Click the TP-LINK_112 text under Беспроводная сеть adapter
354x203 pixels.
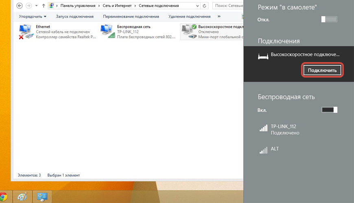128,32
